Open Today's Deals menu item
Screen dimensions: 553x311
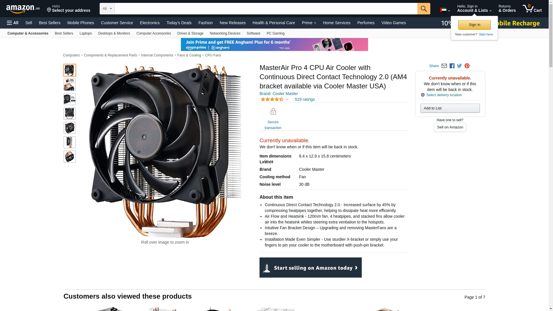click(179, 23)
